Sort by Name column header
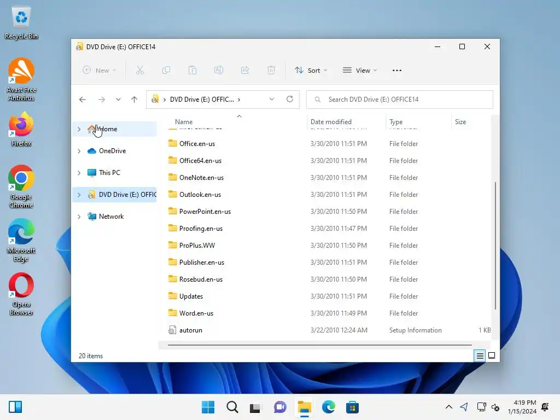 tap(184, 122)
